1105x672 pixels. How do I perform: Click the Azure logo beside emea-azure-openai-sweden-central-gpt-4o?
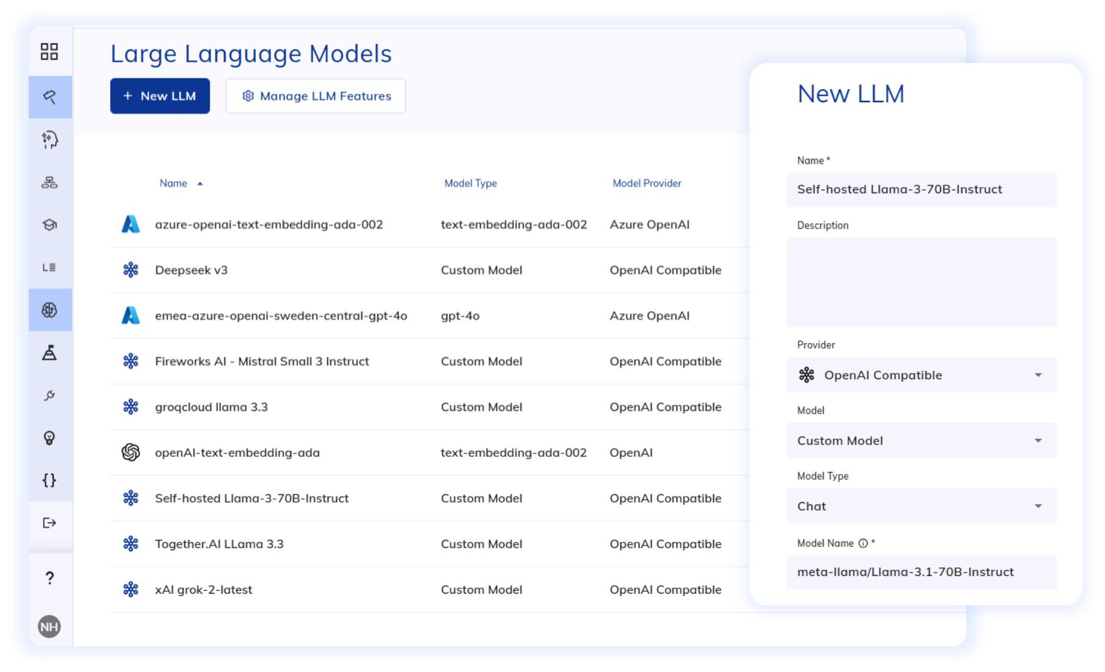tap(131, 316)
